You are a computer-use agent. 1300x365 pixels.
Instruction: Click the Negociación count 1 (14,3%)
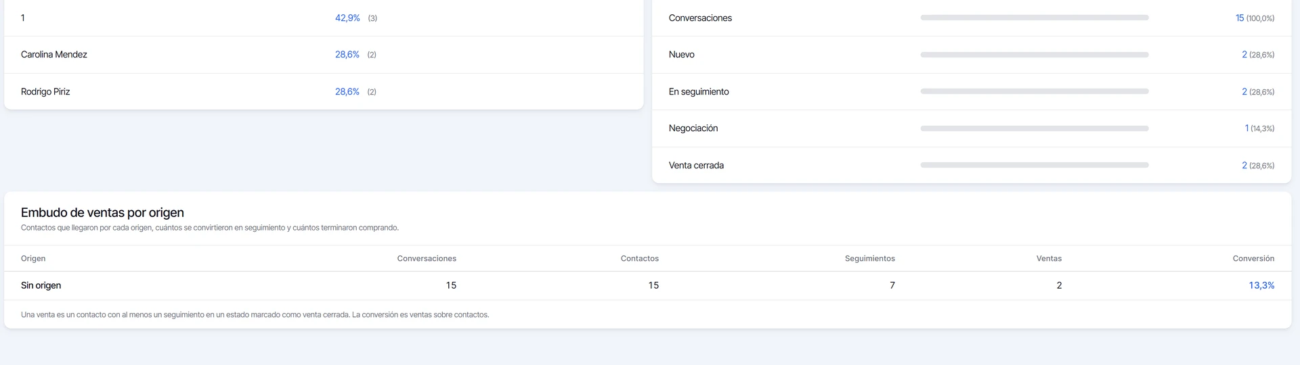pyautogui.click(x=1259, y=128)
